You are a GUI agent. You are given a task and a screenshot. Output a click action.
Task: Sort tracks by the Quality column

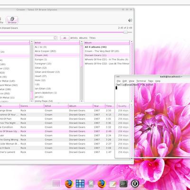123,106
